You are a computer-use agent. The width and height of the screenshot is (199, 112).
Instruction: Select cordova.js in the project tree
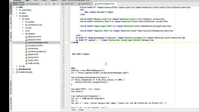pos(33,49)
